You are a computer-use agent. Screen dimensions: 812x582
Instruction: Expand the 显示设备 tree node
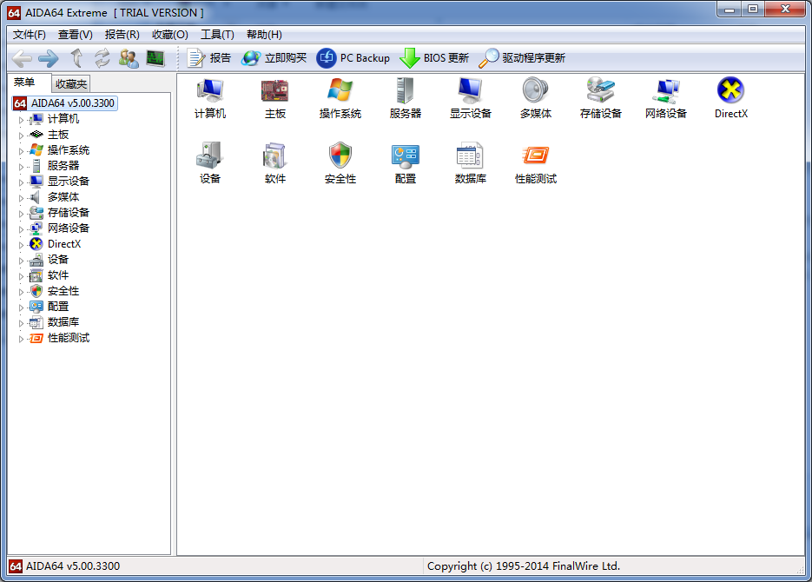(21, 182)
